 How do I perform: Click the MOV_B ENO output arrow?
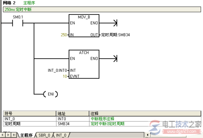[115, 23]
